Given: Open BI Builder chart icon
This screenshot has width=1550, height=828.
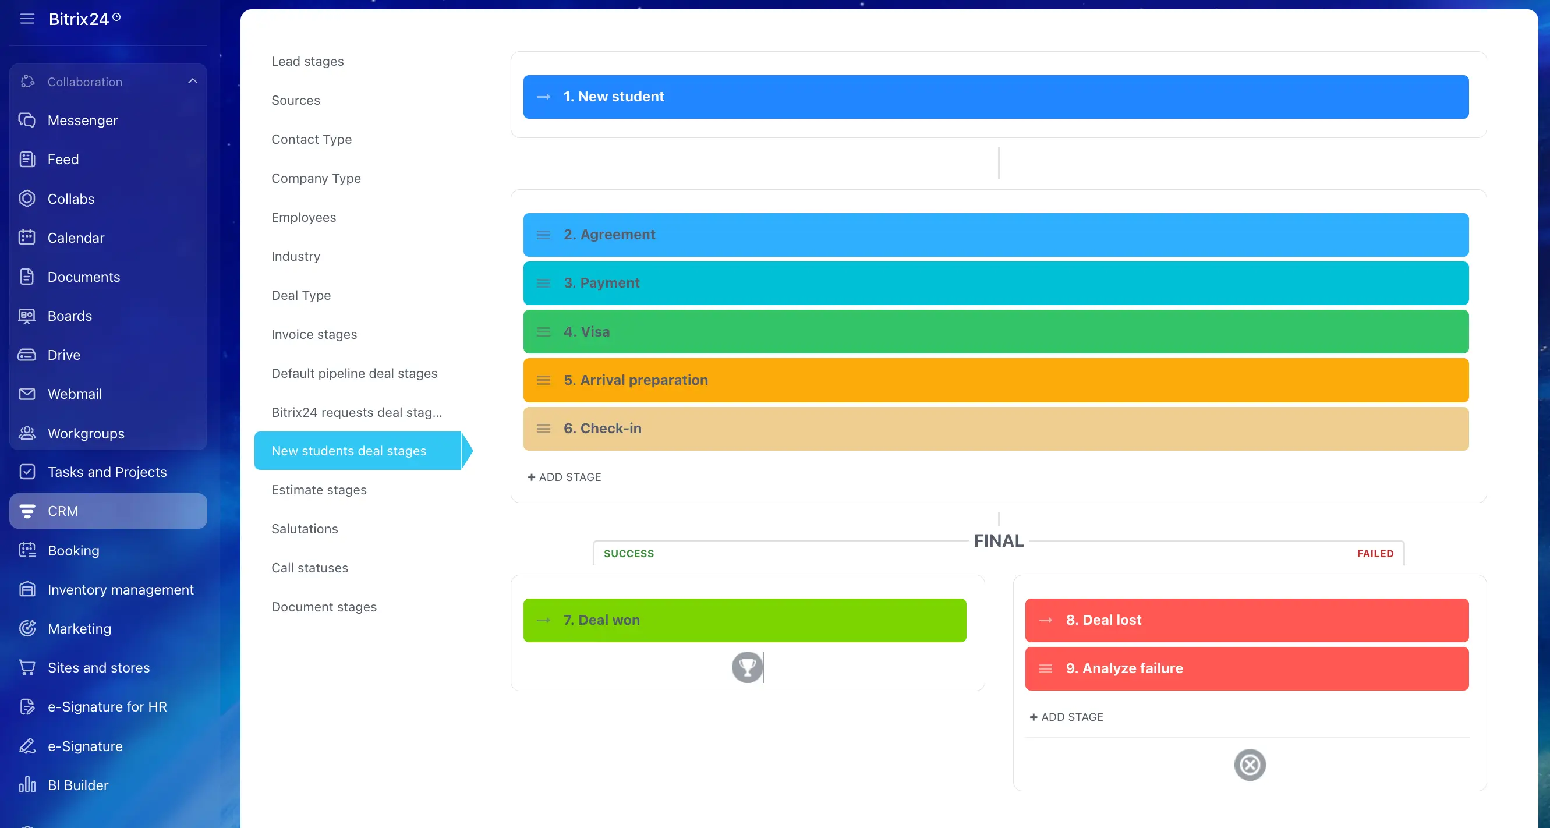Looking at the screenshot, I should pyautogui.click(x=27, y=785).
